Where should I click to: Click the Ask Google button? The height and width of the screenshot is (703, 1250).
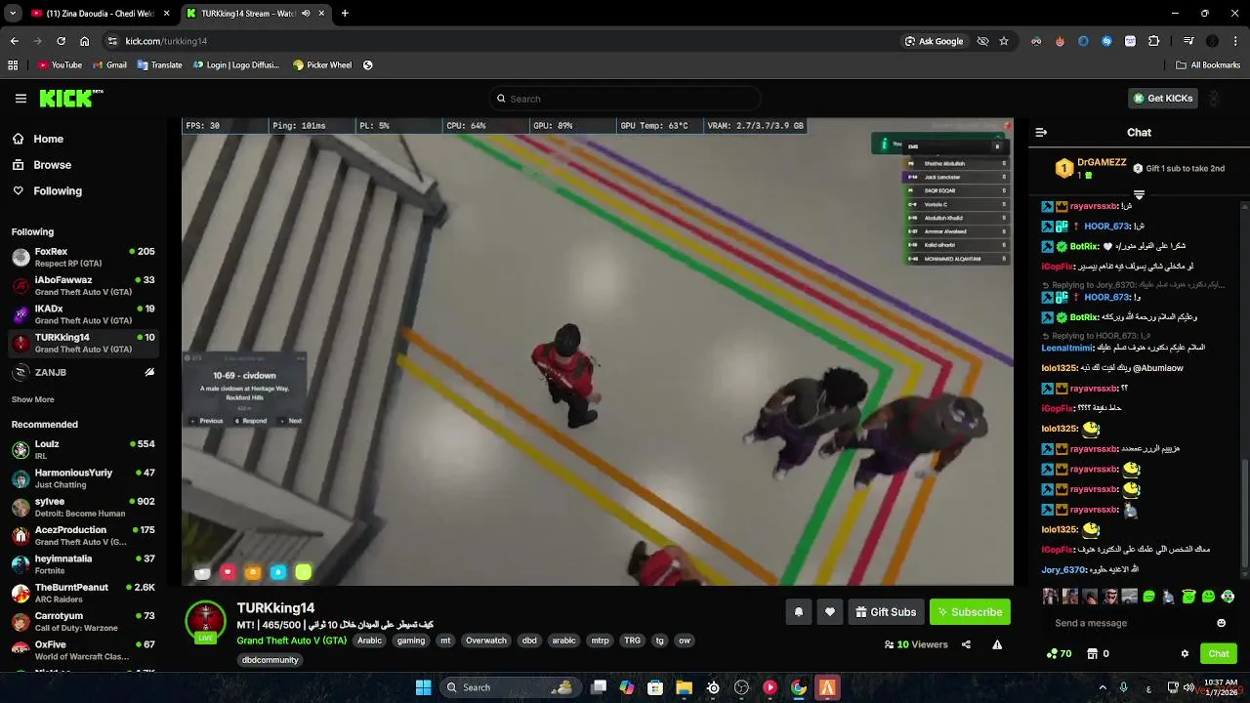[x=935, y=41]
